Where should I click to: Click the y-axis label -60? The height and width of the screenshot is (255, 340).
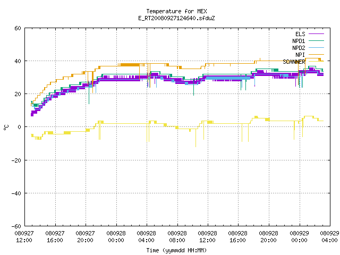click(16, 226)
